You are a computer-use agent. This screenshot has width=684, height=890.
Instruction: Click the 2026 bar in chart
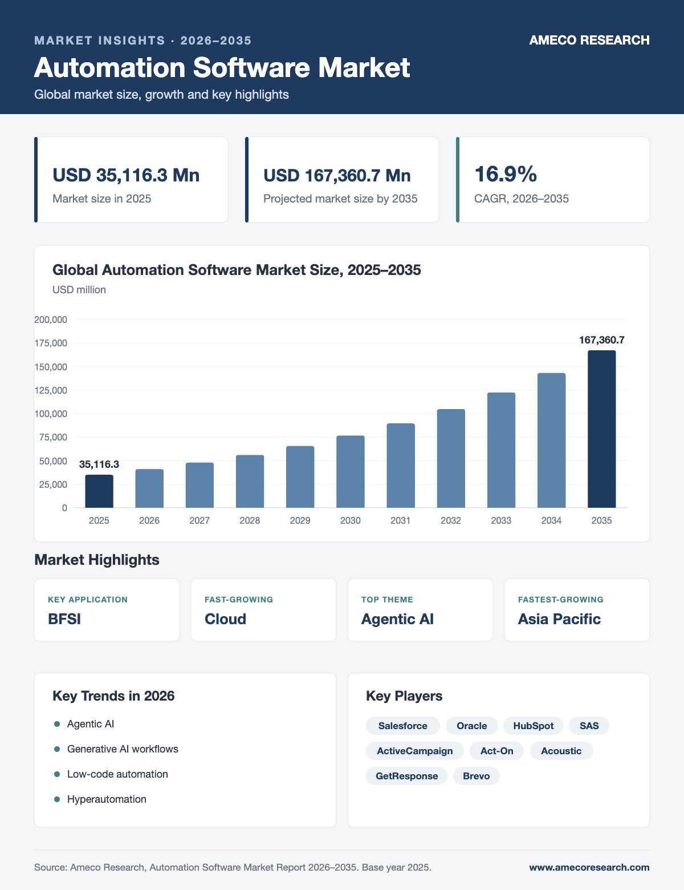[x=149, y=488]
